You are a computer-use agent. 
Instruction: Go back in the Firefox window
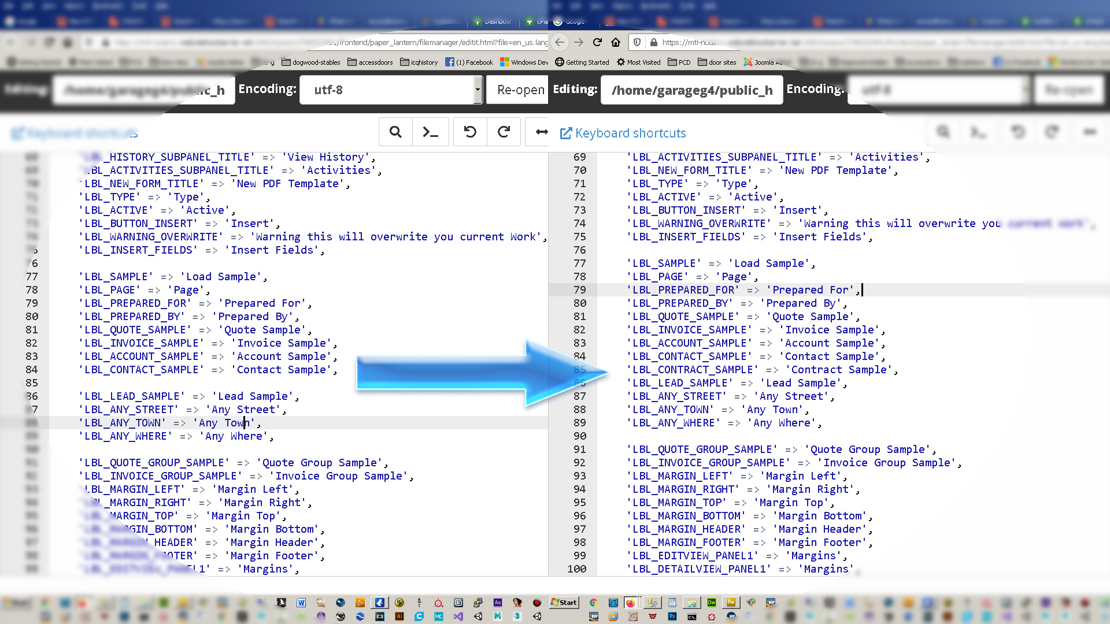point(560,42)
